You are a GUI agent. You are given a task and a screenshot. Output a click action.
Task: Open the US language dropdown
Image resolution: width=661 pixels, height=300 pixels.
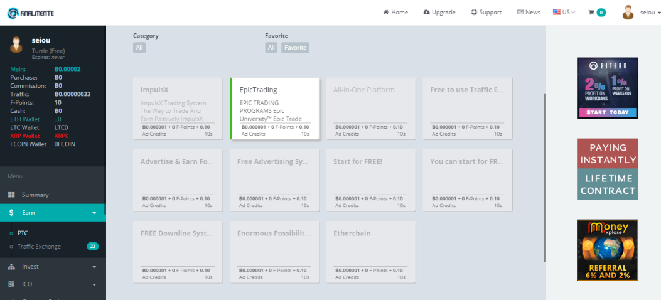point(564,13)
